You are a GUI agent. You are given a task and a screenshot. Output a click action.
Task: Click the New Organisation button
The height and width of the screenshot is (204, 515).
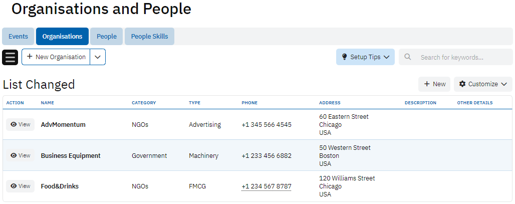pos(56,57)
